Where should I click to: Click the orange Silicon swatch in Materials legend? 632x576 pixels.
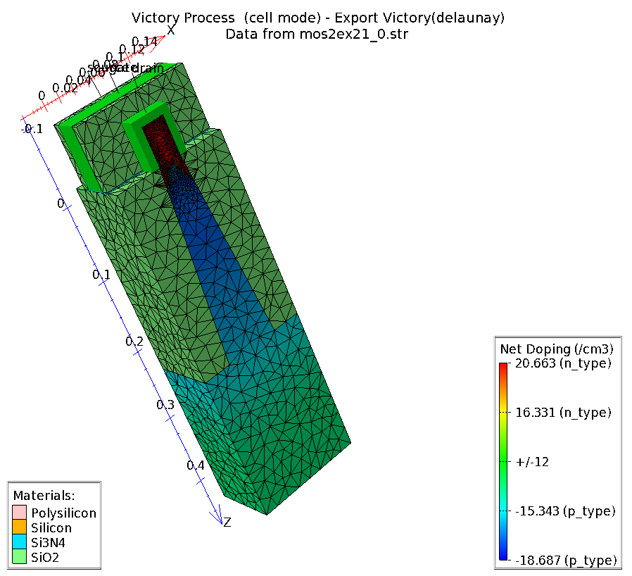pyautogui.click(x=19, y=528)
